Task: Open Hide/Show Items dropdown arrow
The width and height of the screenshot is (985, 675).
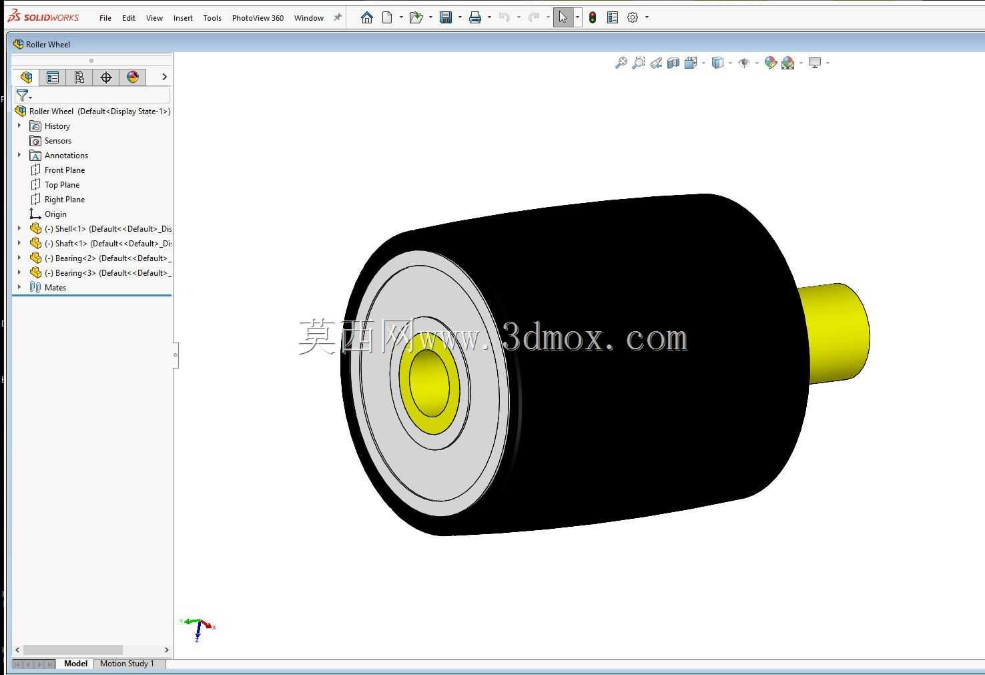Action: pyautogui.click(x=757, y=63)
